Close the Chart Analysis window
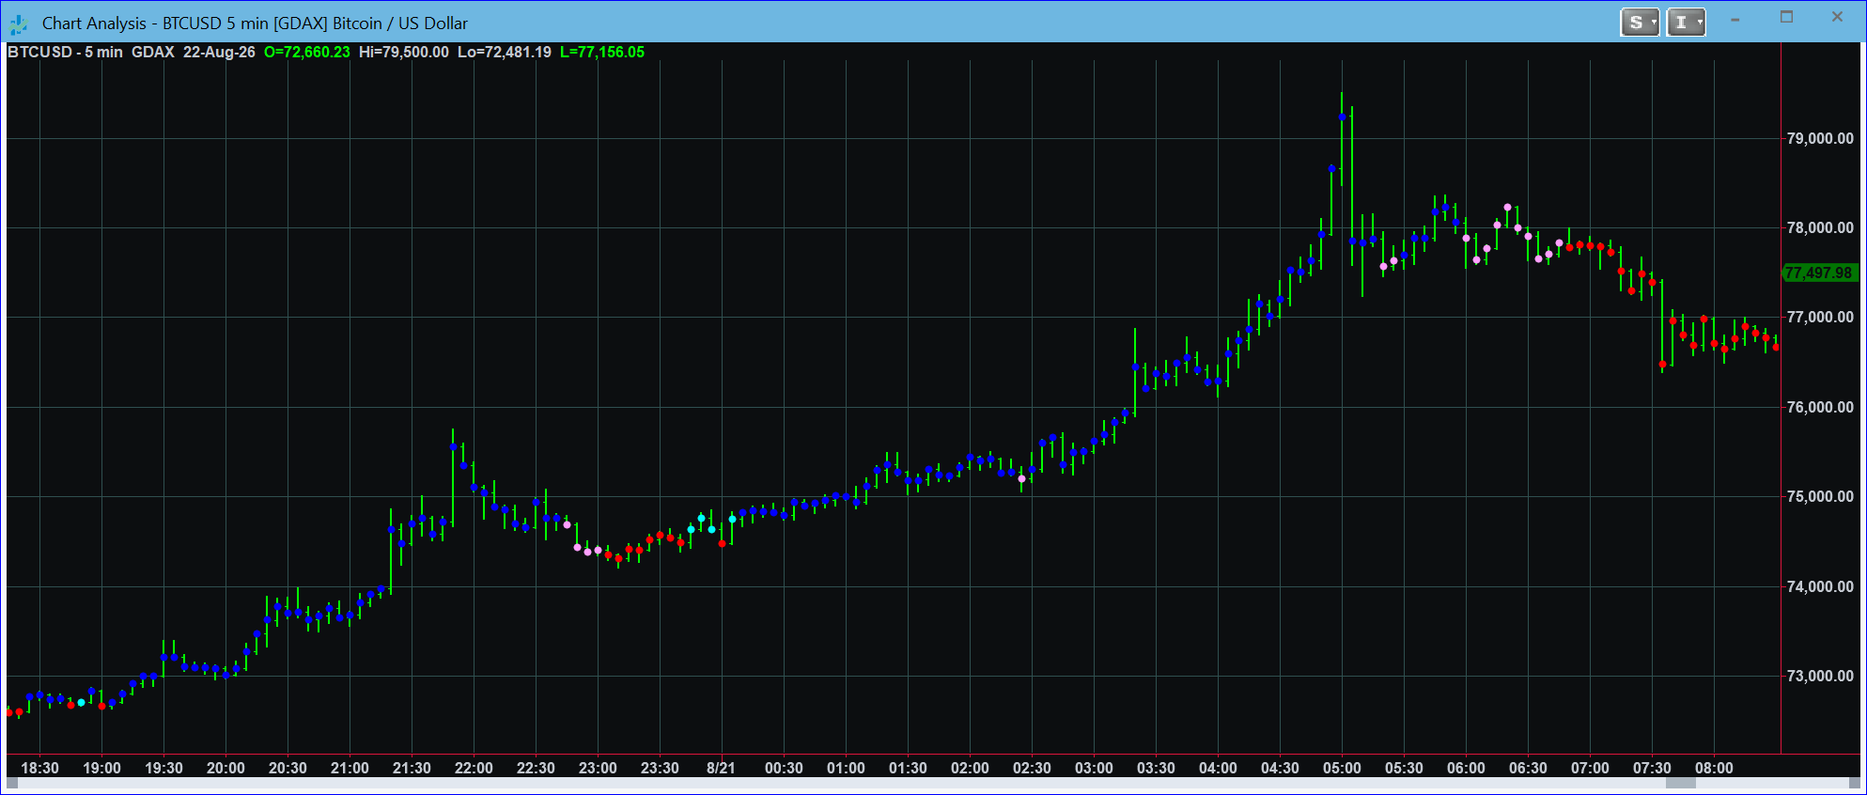Image resolution: width=1867 pixels, height=795 pixels. tap(1838, 18)
